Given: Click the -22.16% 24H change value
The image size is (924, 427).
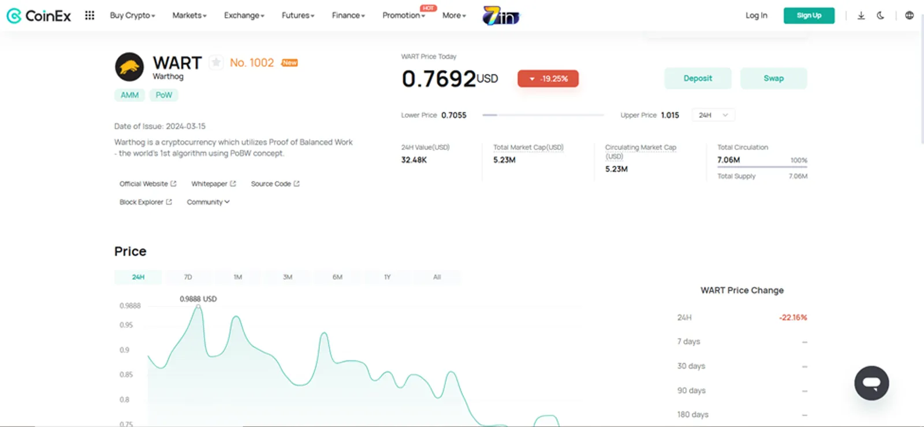Looking at the screenshot, I should pyautogui.click(x=793, y=318).
